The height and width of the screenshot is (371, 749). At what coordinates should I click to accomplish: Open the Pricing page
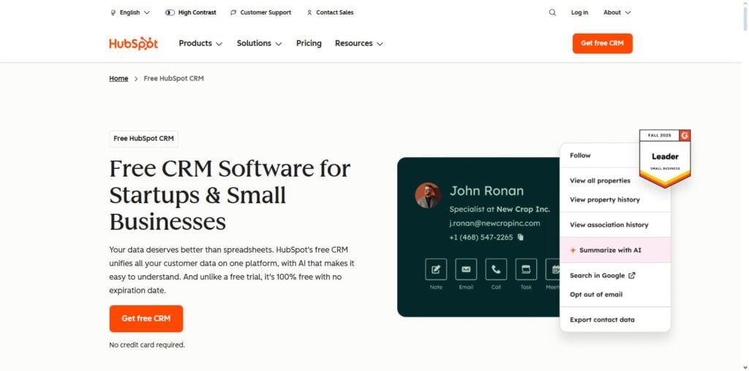pyautogui.click(x=309, y=43)
